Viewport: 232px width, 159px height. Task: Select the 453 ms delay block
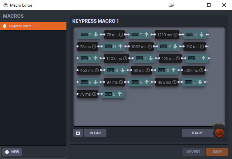click(89, 70)
